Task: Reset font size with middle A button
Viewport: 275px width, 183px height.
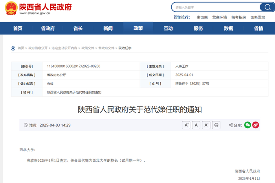Action: 196,125
